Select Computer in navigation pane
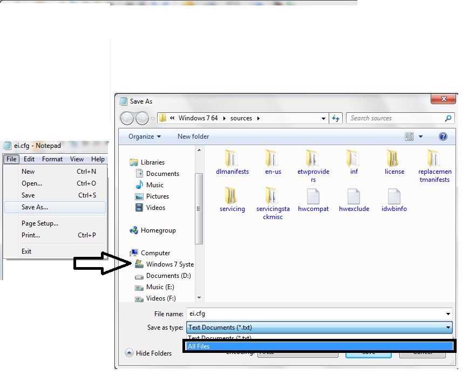Image resolution: width=462 pixels, height=375 pixels. [150, 253]
